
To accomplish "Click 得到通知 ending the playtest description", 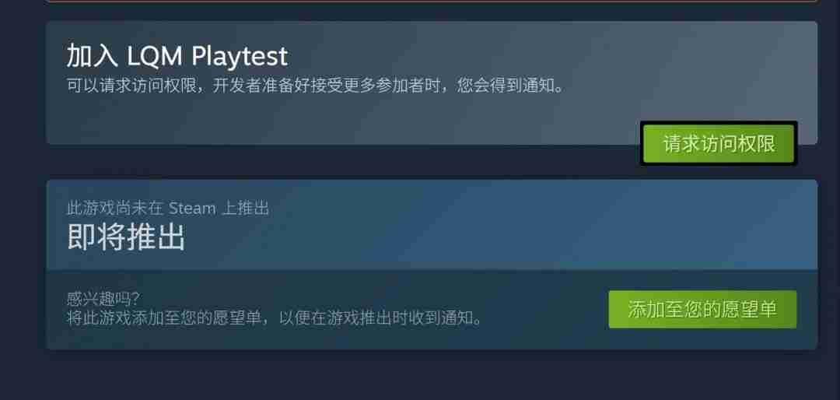I will (x=522, y=86).
